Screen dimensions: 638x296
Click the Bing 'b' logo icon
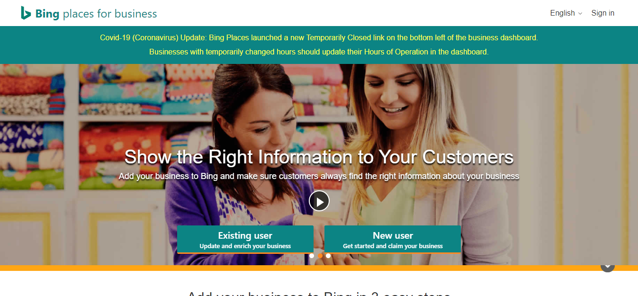[x=26, y=13]
